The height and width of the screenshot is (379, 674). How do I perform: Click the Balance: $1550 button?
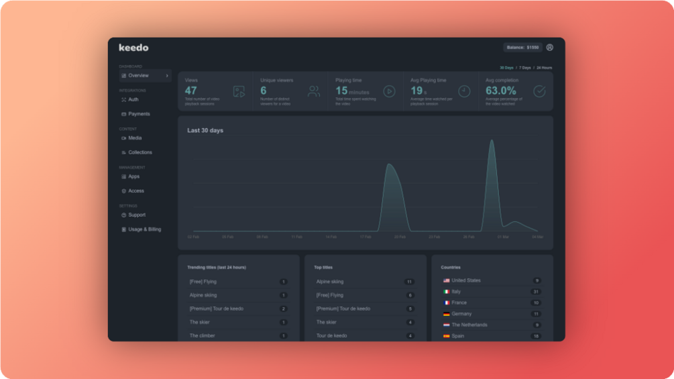(x=522, y=47)
